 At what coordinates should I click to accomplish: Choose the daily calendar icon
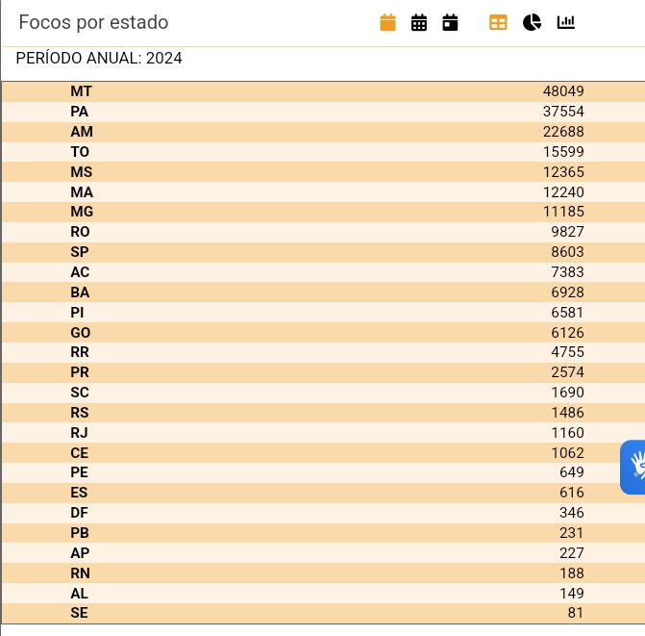click(450, 22)
